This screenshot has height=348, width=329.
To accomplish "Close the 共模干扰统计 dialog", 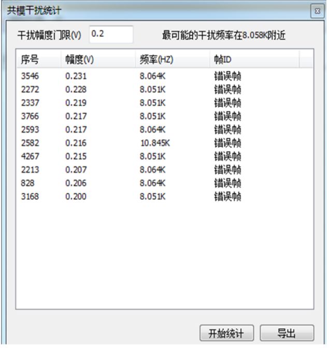I will (x=318, y=11).
